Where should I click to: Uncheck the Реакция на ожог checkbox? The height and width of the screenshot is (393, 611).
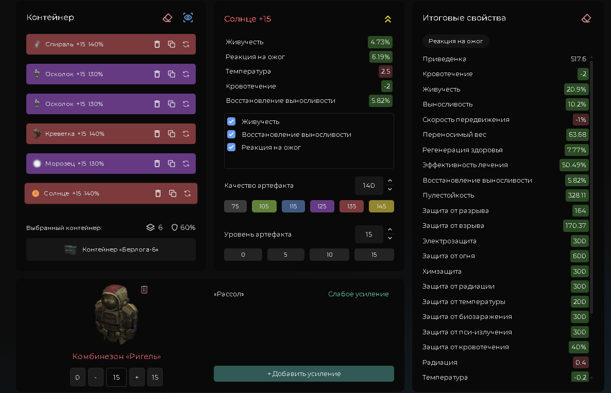pos(231,147)
